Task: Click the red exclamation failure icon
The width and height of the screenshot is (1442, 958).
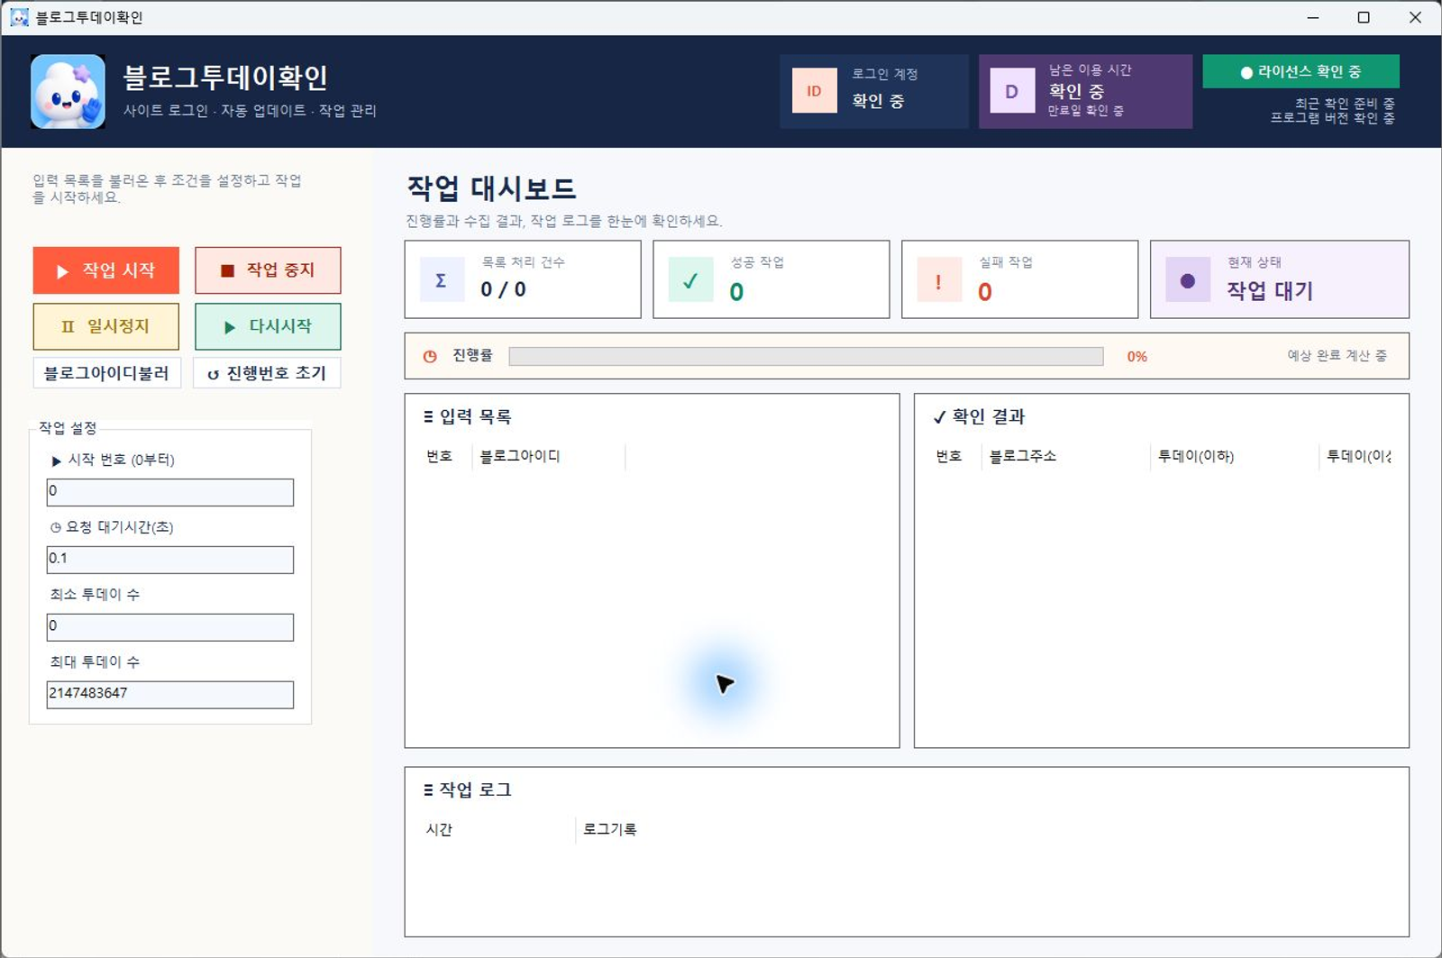Action: pos(939,279)
